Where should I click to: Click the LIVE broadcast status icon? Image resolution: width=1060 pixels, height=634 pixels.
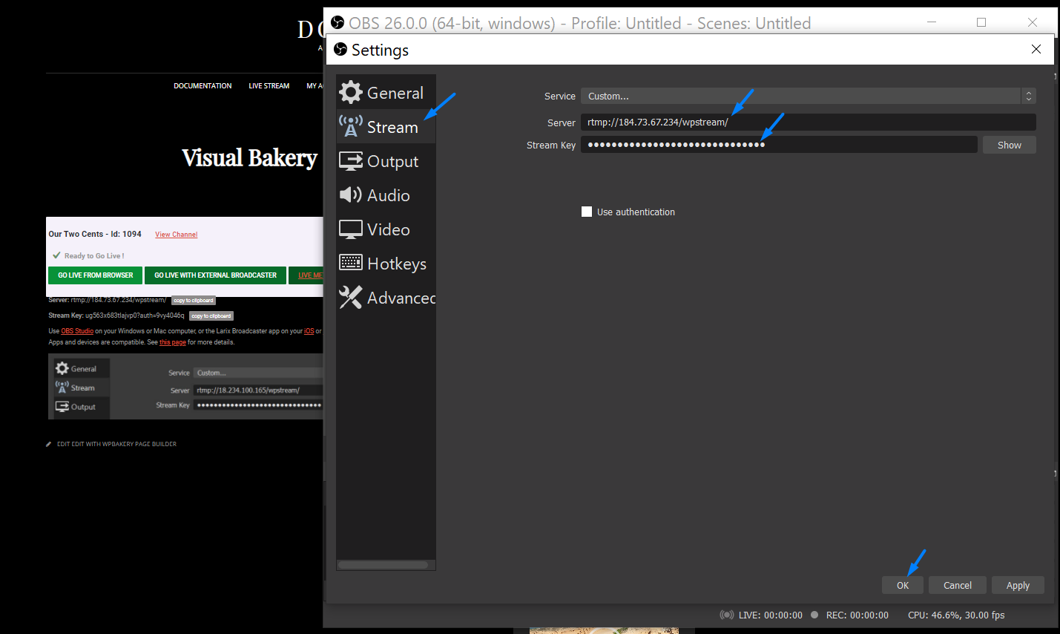tap(727, 615)
